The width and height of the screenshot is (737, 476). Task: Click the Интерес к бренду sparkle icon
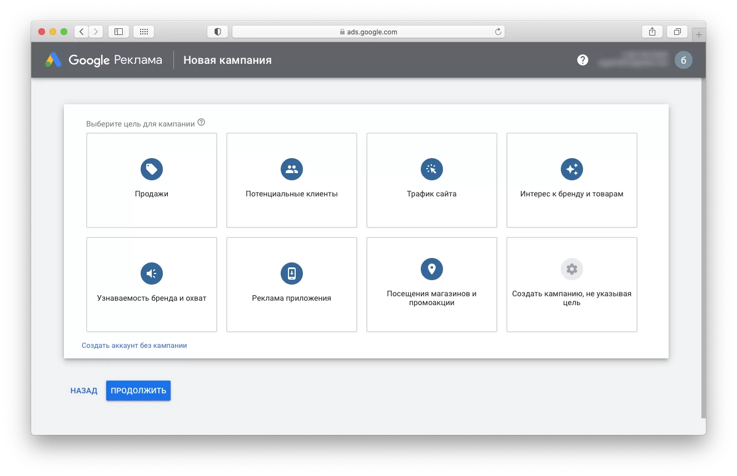point(572,169)
